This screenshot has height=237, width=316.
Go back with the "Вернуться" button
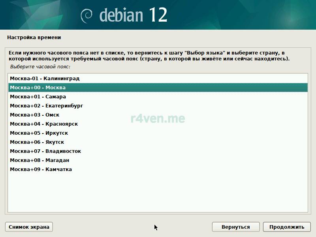click(236, 227)
